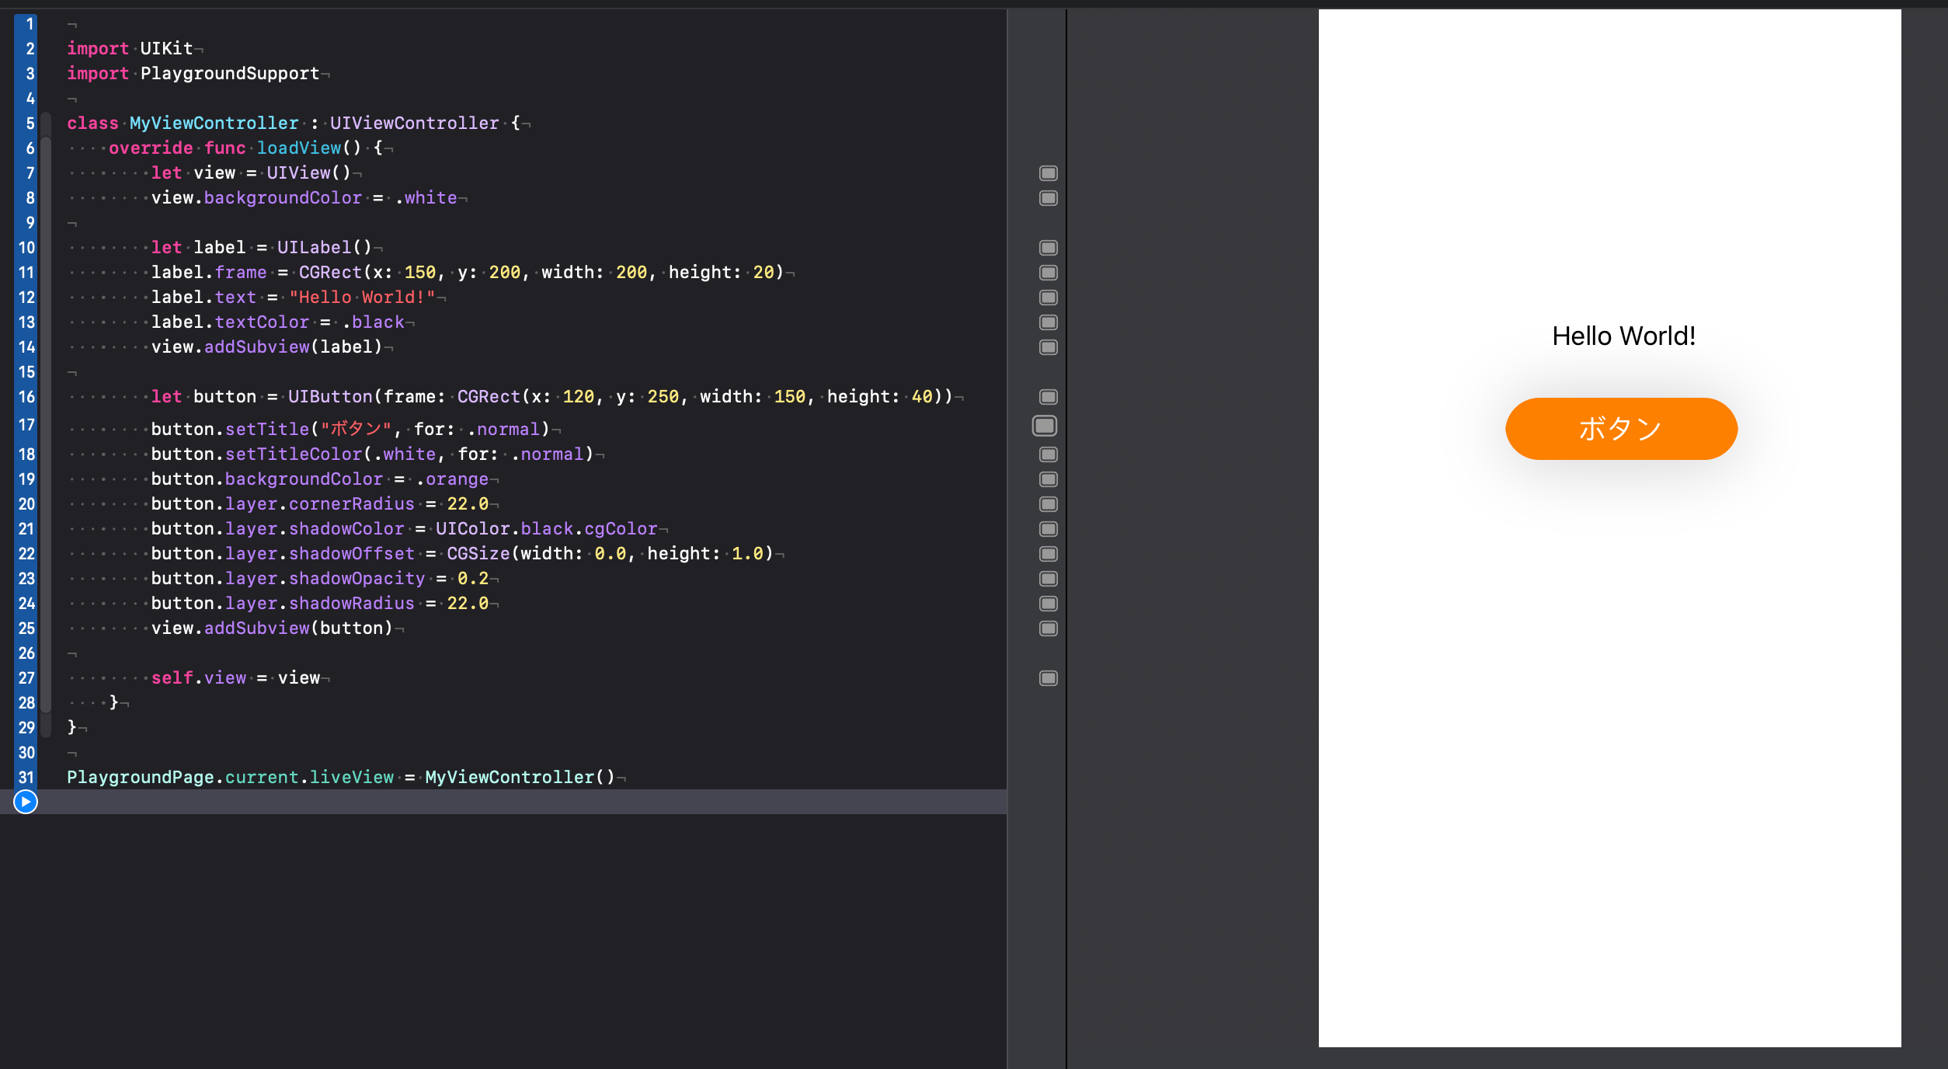Show result for button cornerRadius line

click(x=1048, y=504)
